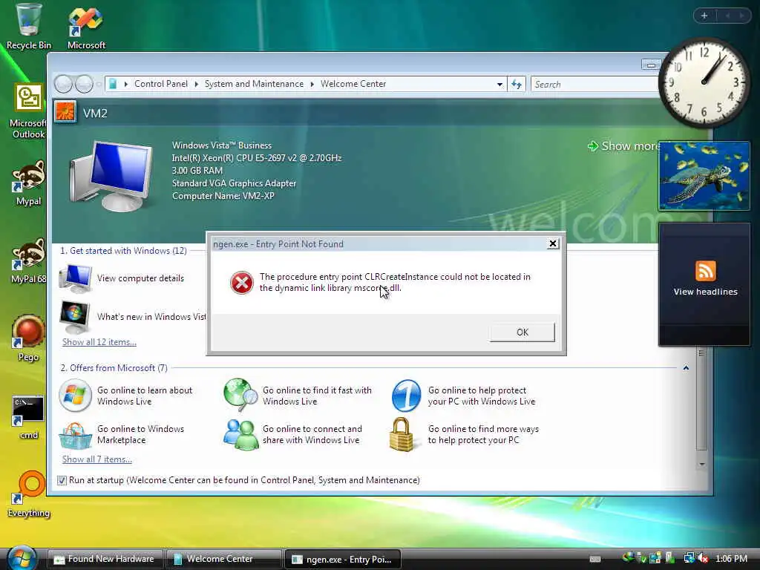Screen dimensions: 760x570
Task: Open Go online to connect and share item
Action: pos(292,434)
